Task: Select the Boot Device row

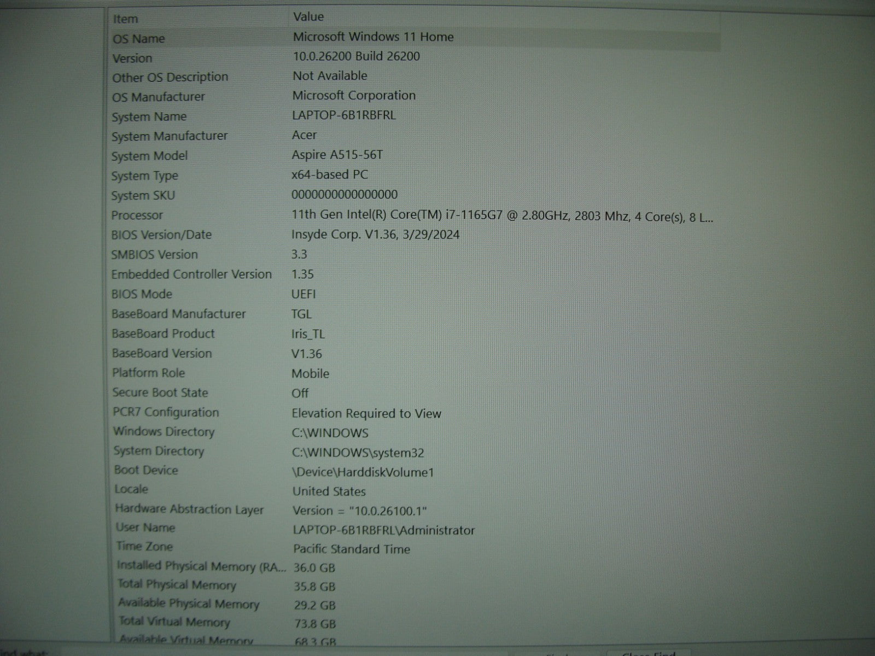Action: (146, 470)
